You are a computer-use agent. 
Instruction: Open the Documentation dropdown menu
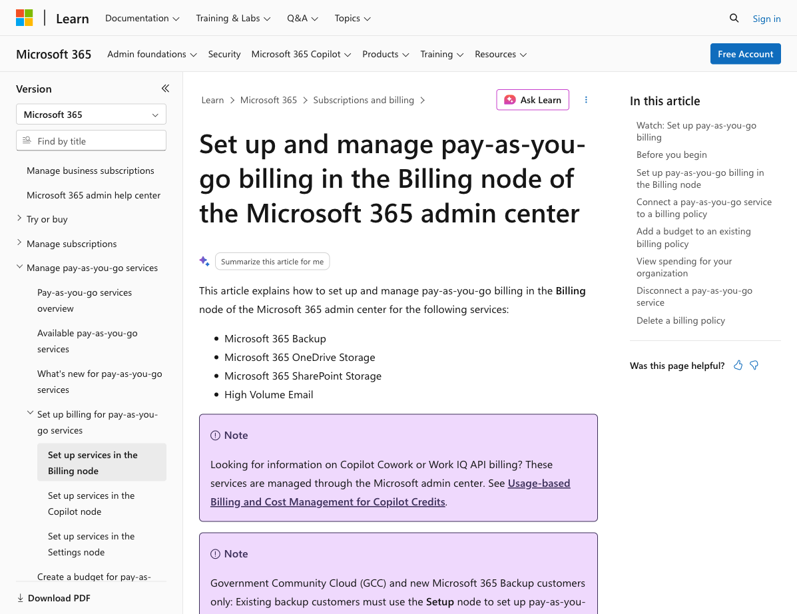pos(142,18)
